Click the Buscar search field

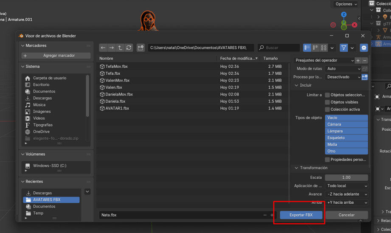(278, 48)
